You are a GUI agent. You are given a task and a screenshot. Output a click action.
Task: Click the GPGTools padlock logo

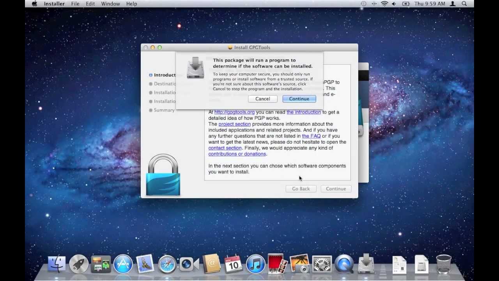pos(163,175)
